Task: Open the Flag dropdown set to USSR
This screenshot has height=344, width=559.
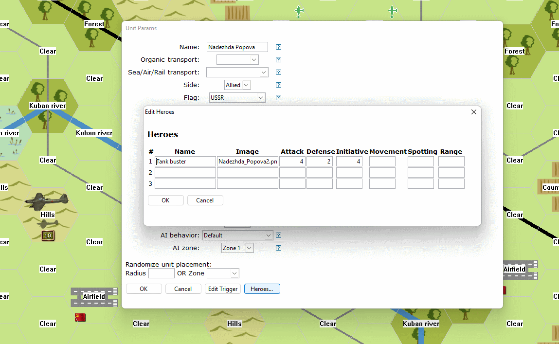Action: [237, 98]
